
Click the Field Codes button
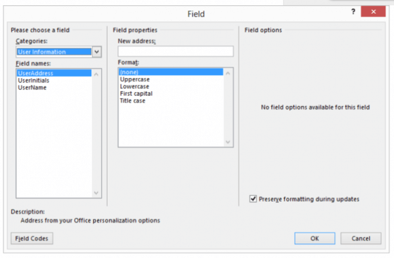pos(32,238)
